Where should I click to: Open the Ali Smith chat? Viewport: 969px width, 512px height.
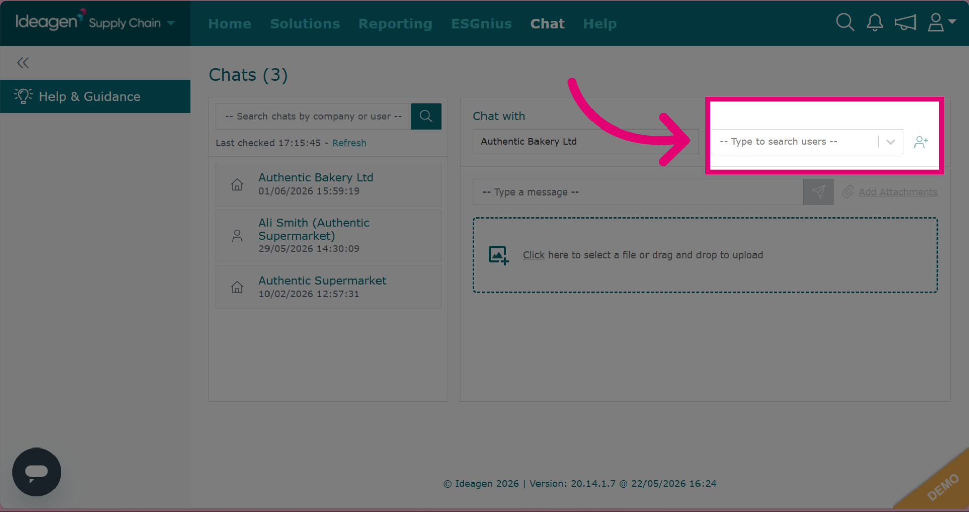coord(328,236)
